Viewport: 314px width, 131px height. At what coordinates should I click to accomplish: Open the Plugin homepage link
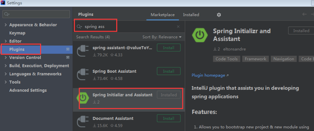[x=210, y=75]
